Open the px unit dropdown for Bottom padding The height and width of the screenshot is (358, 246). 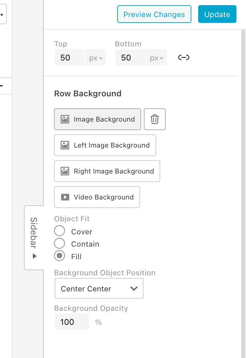[157, 58]
